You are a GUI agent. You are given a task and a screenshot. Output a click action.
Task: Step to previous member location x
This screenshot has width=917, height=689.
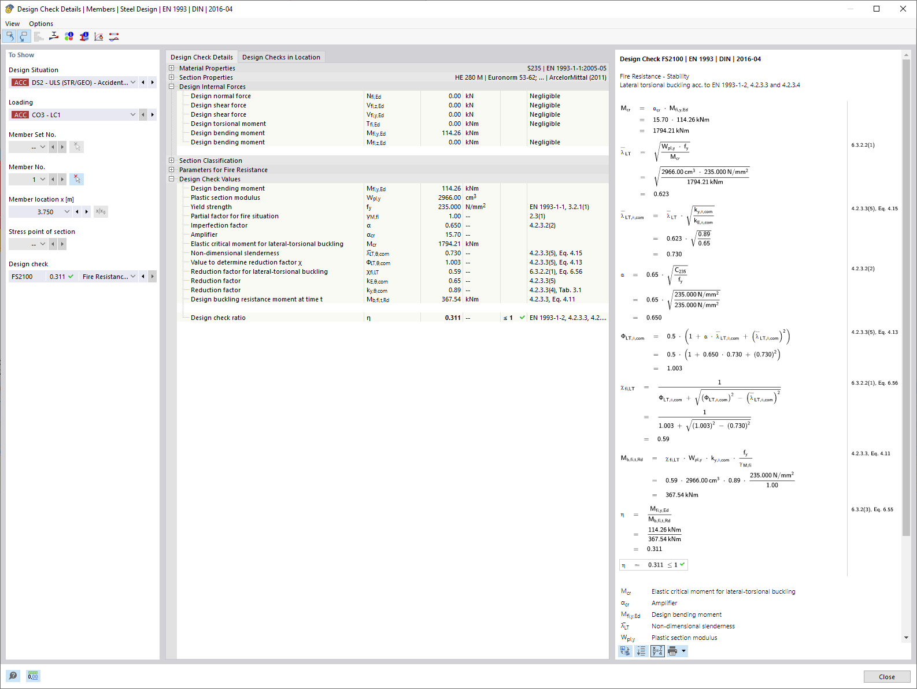pos(77,212)
